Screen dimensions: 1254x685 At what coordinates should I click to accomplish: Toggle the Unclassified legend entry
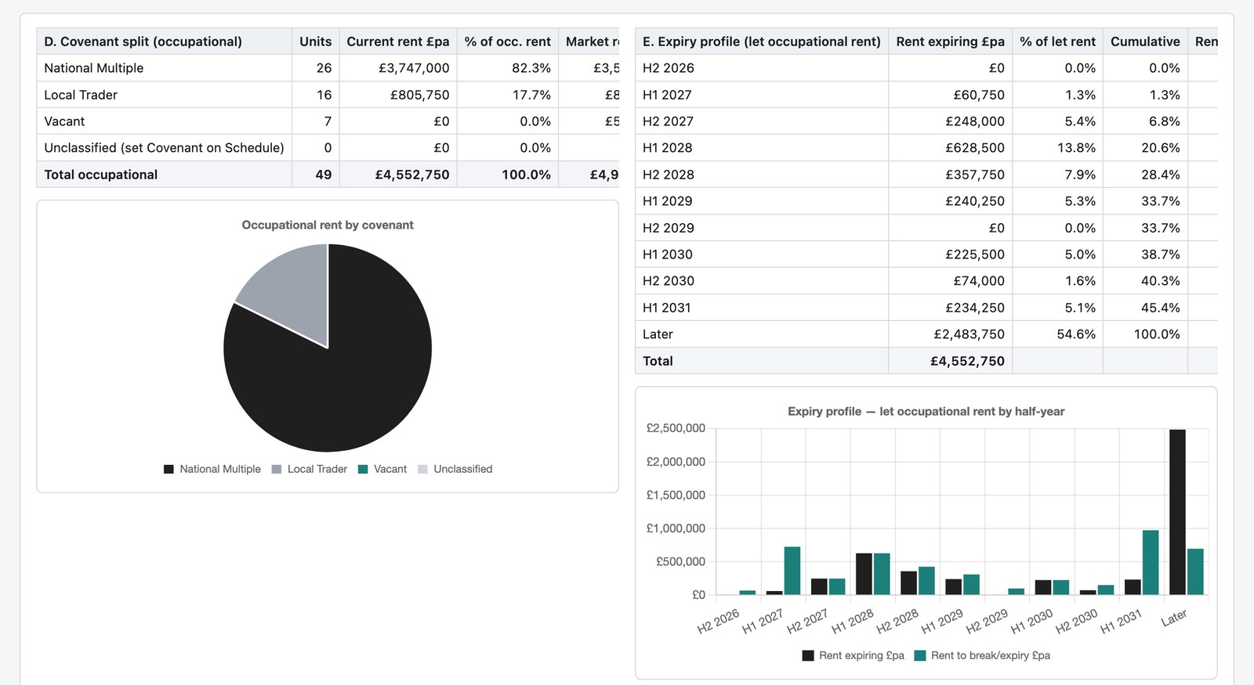[x=455, y=469]
